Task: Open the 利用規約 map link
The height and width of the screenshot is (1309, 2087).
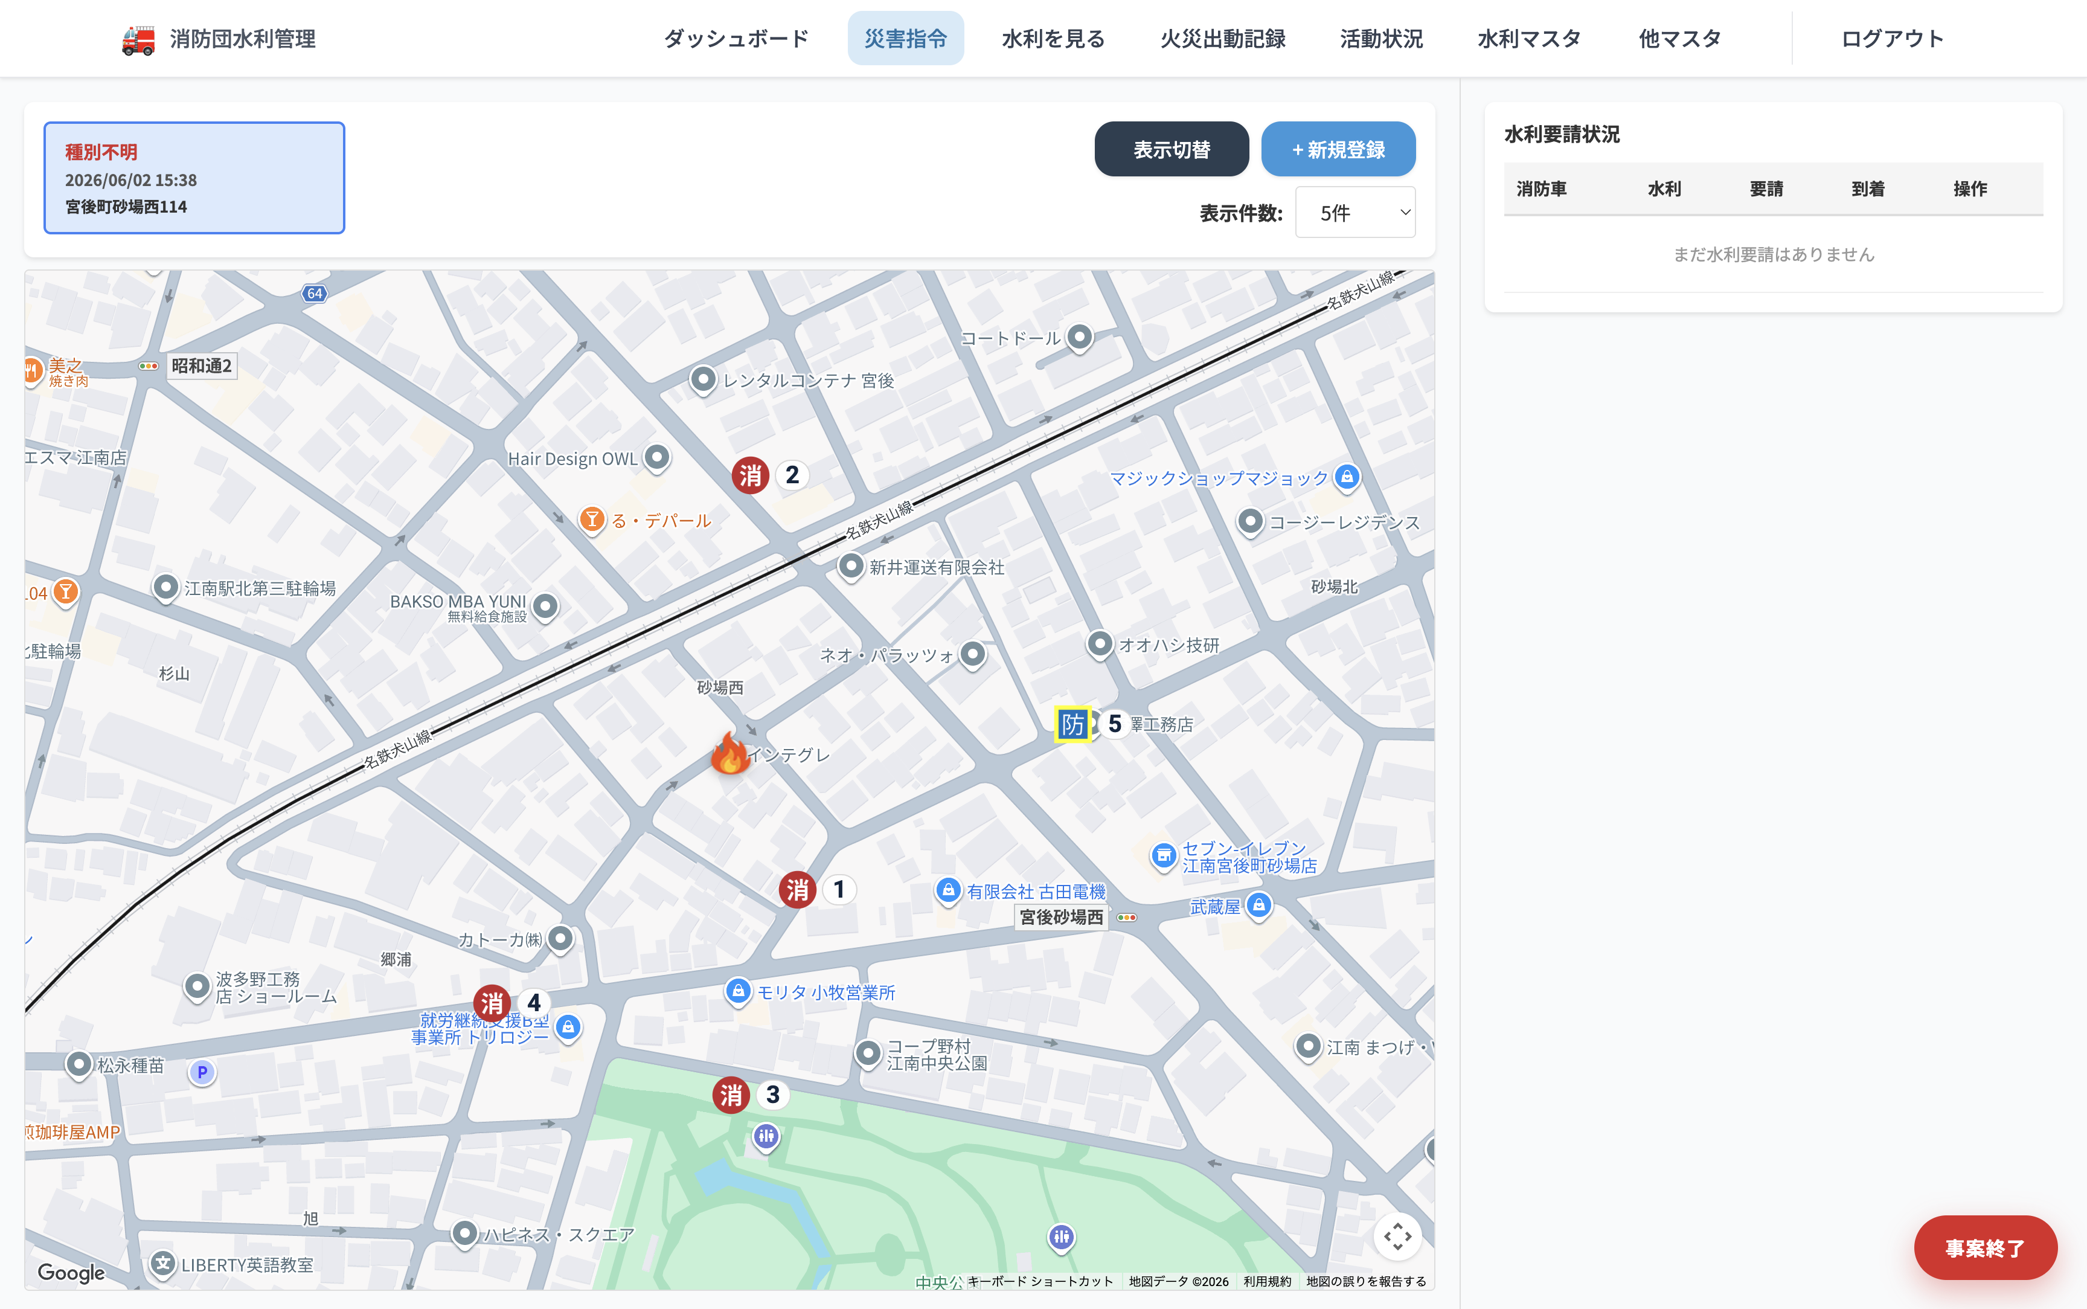Action: [x=1267, y=1281]
